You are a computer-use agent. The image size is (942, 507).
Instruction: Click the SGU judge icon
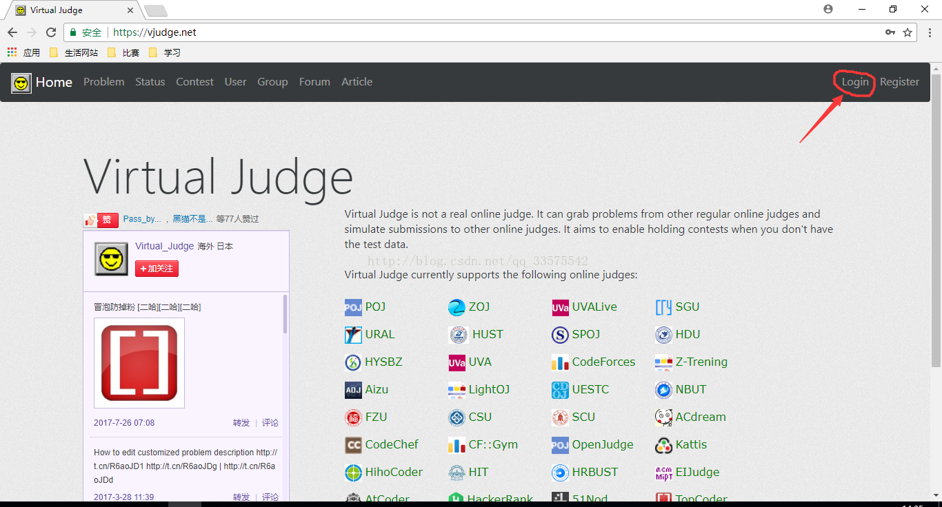[x=663, y=307]
